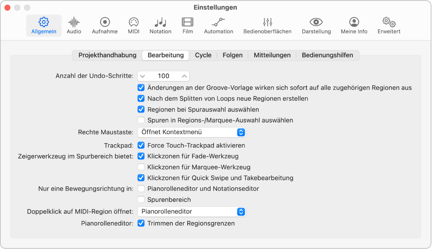Enable Spuren in Regions-/Marquee-Auswahl auswählen

(141, 120)
